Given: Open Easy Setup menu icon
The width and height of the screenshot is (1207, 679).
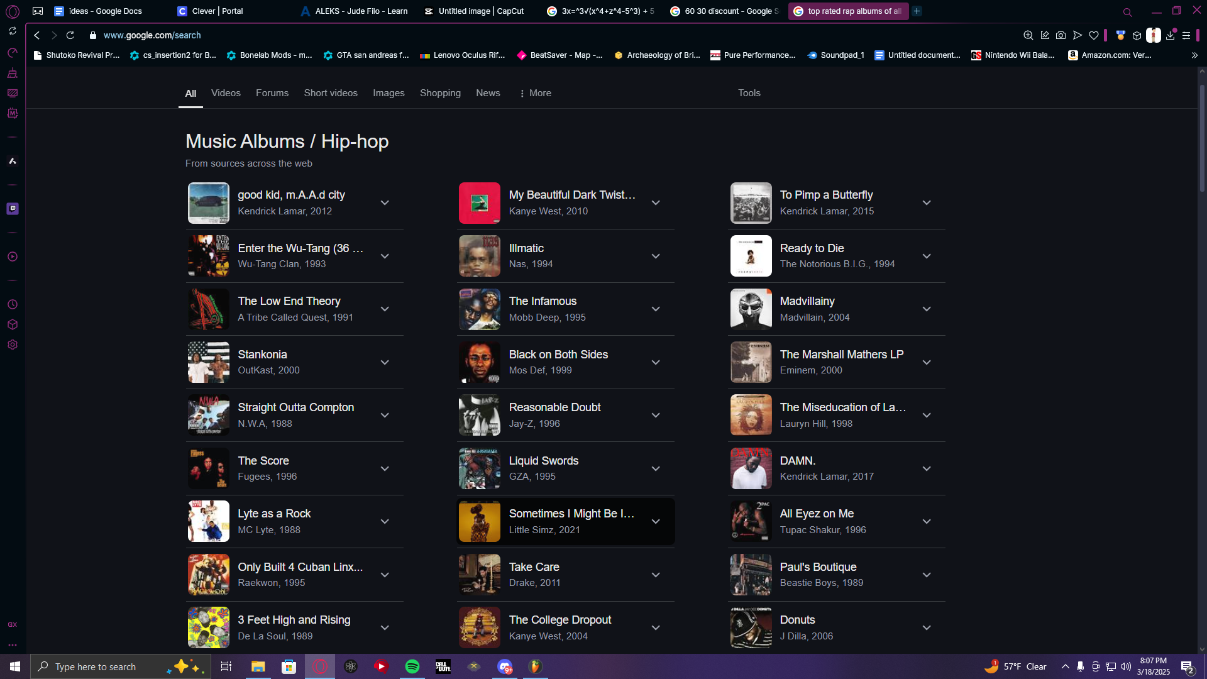Looking at the screenshot, I should pos(1186,35).
